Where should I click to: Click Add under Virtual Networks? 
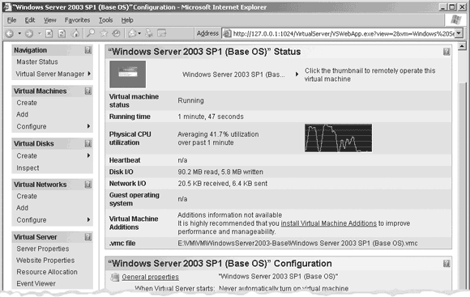[x=22, y=208]
